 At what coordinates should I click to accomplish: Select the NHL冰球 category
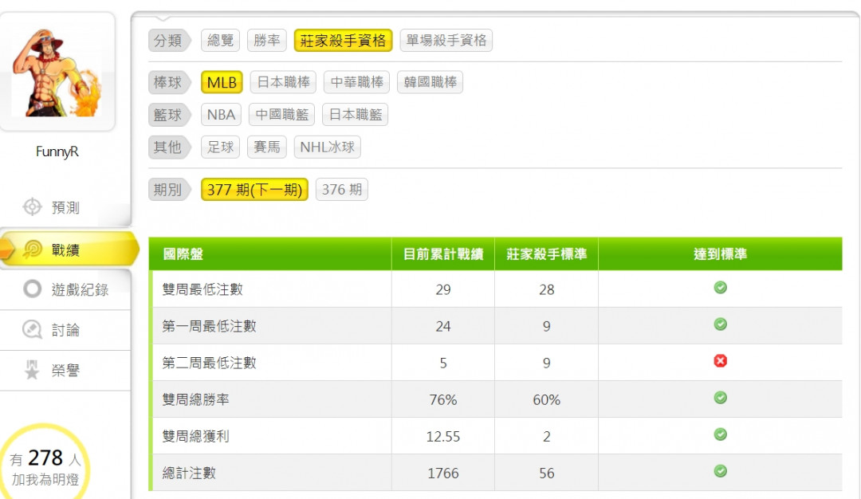coord(328,147)
